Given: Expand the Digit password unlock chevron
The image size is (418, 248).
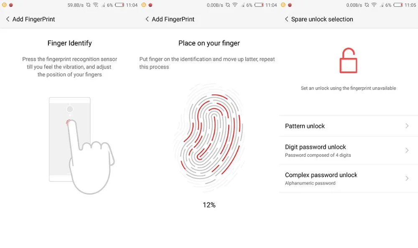Looking at the screenshot, I should coord(407,151).
